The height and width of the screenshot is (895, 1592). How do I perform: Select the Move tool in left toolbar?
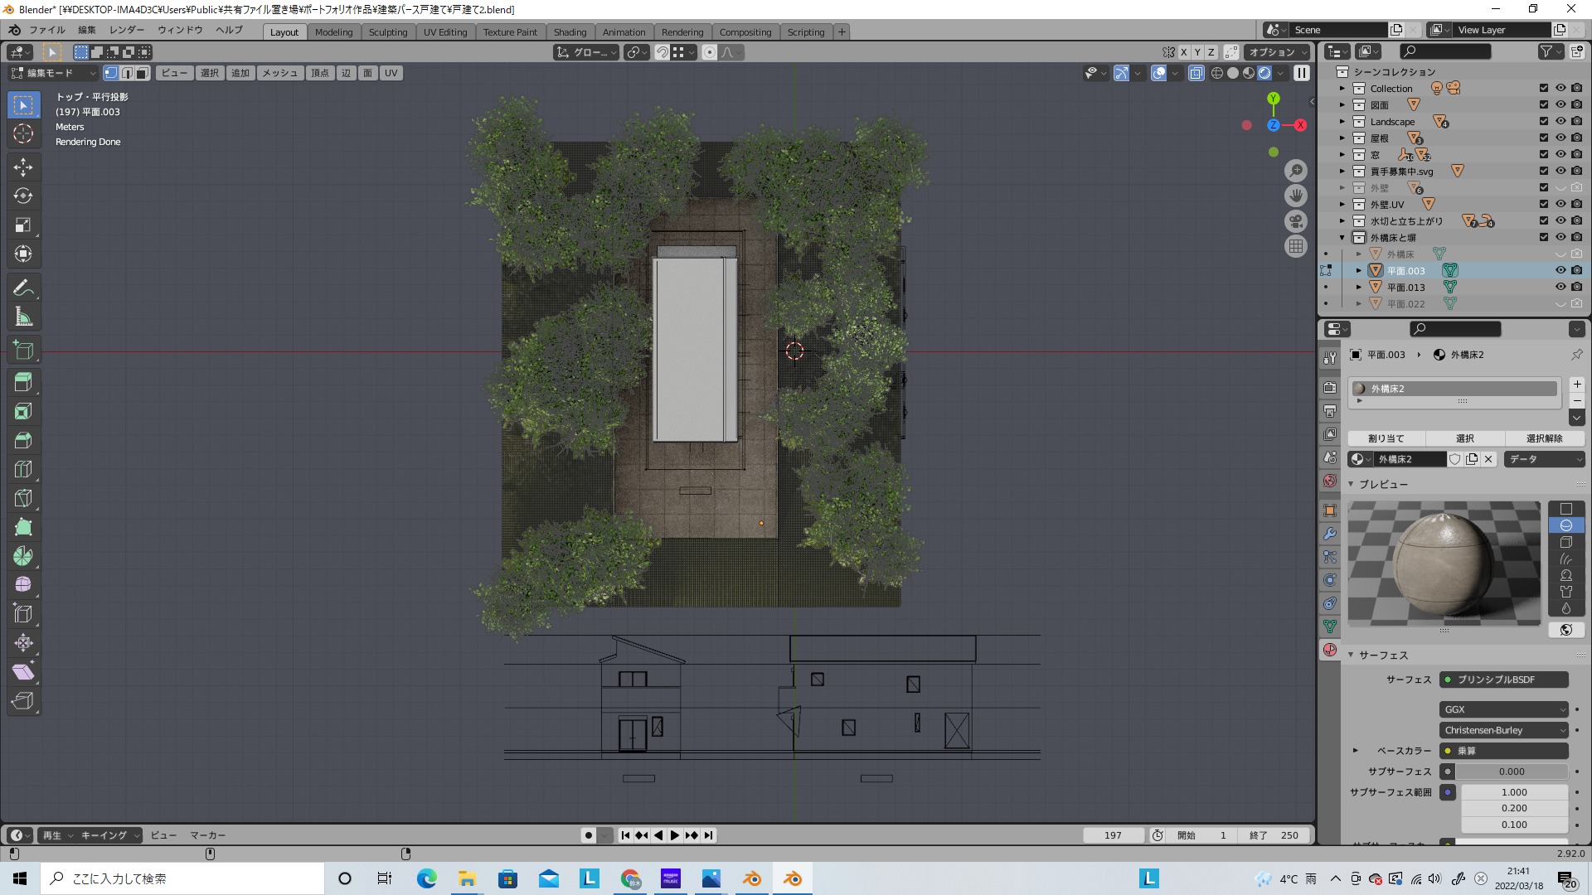(23, 167)
